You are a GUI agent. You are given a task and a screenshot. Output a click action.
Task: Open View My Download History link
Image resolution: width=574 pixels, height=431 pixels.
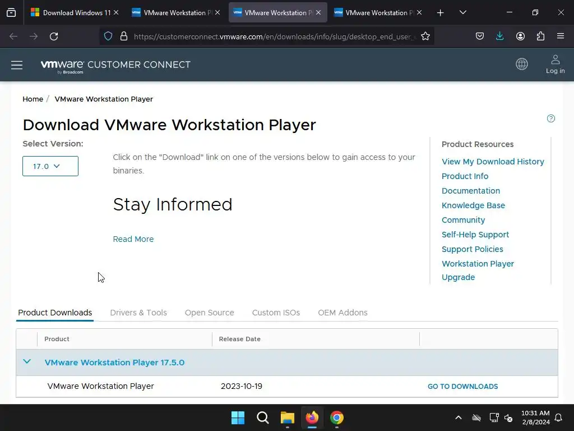click(493, 162)
